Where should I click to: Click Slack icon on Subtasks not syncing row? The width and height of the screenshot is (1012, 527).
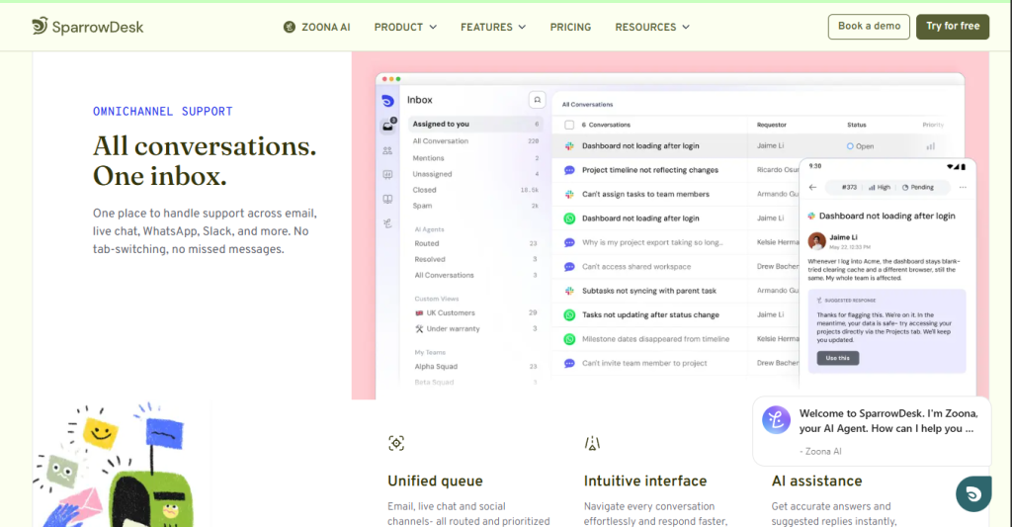(x=569, y=292)
